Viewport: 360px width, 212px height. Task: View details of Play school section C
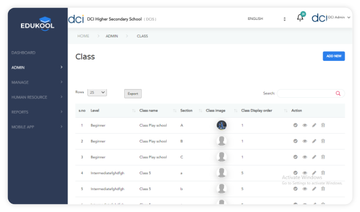coord(304,157)
